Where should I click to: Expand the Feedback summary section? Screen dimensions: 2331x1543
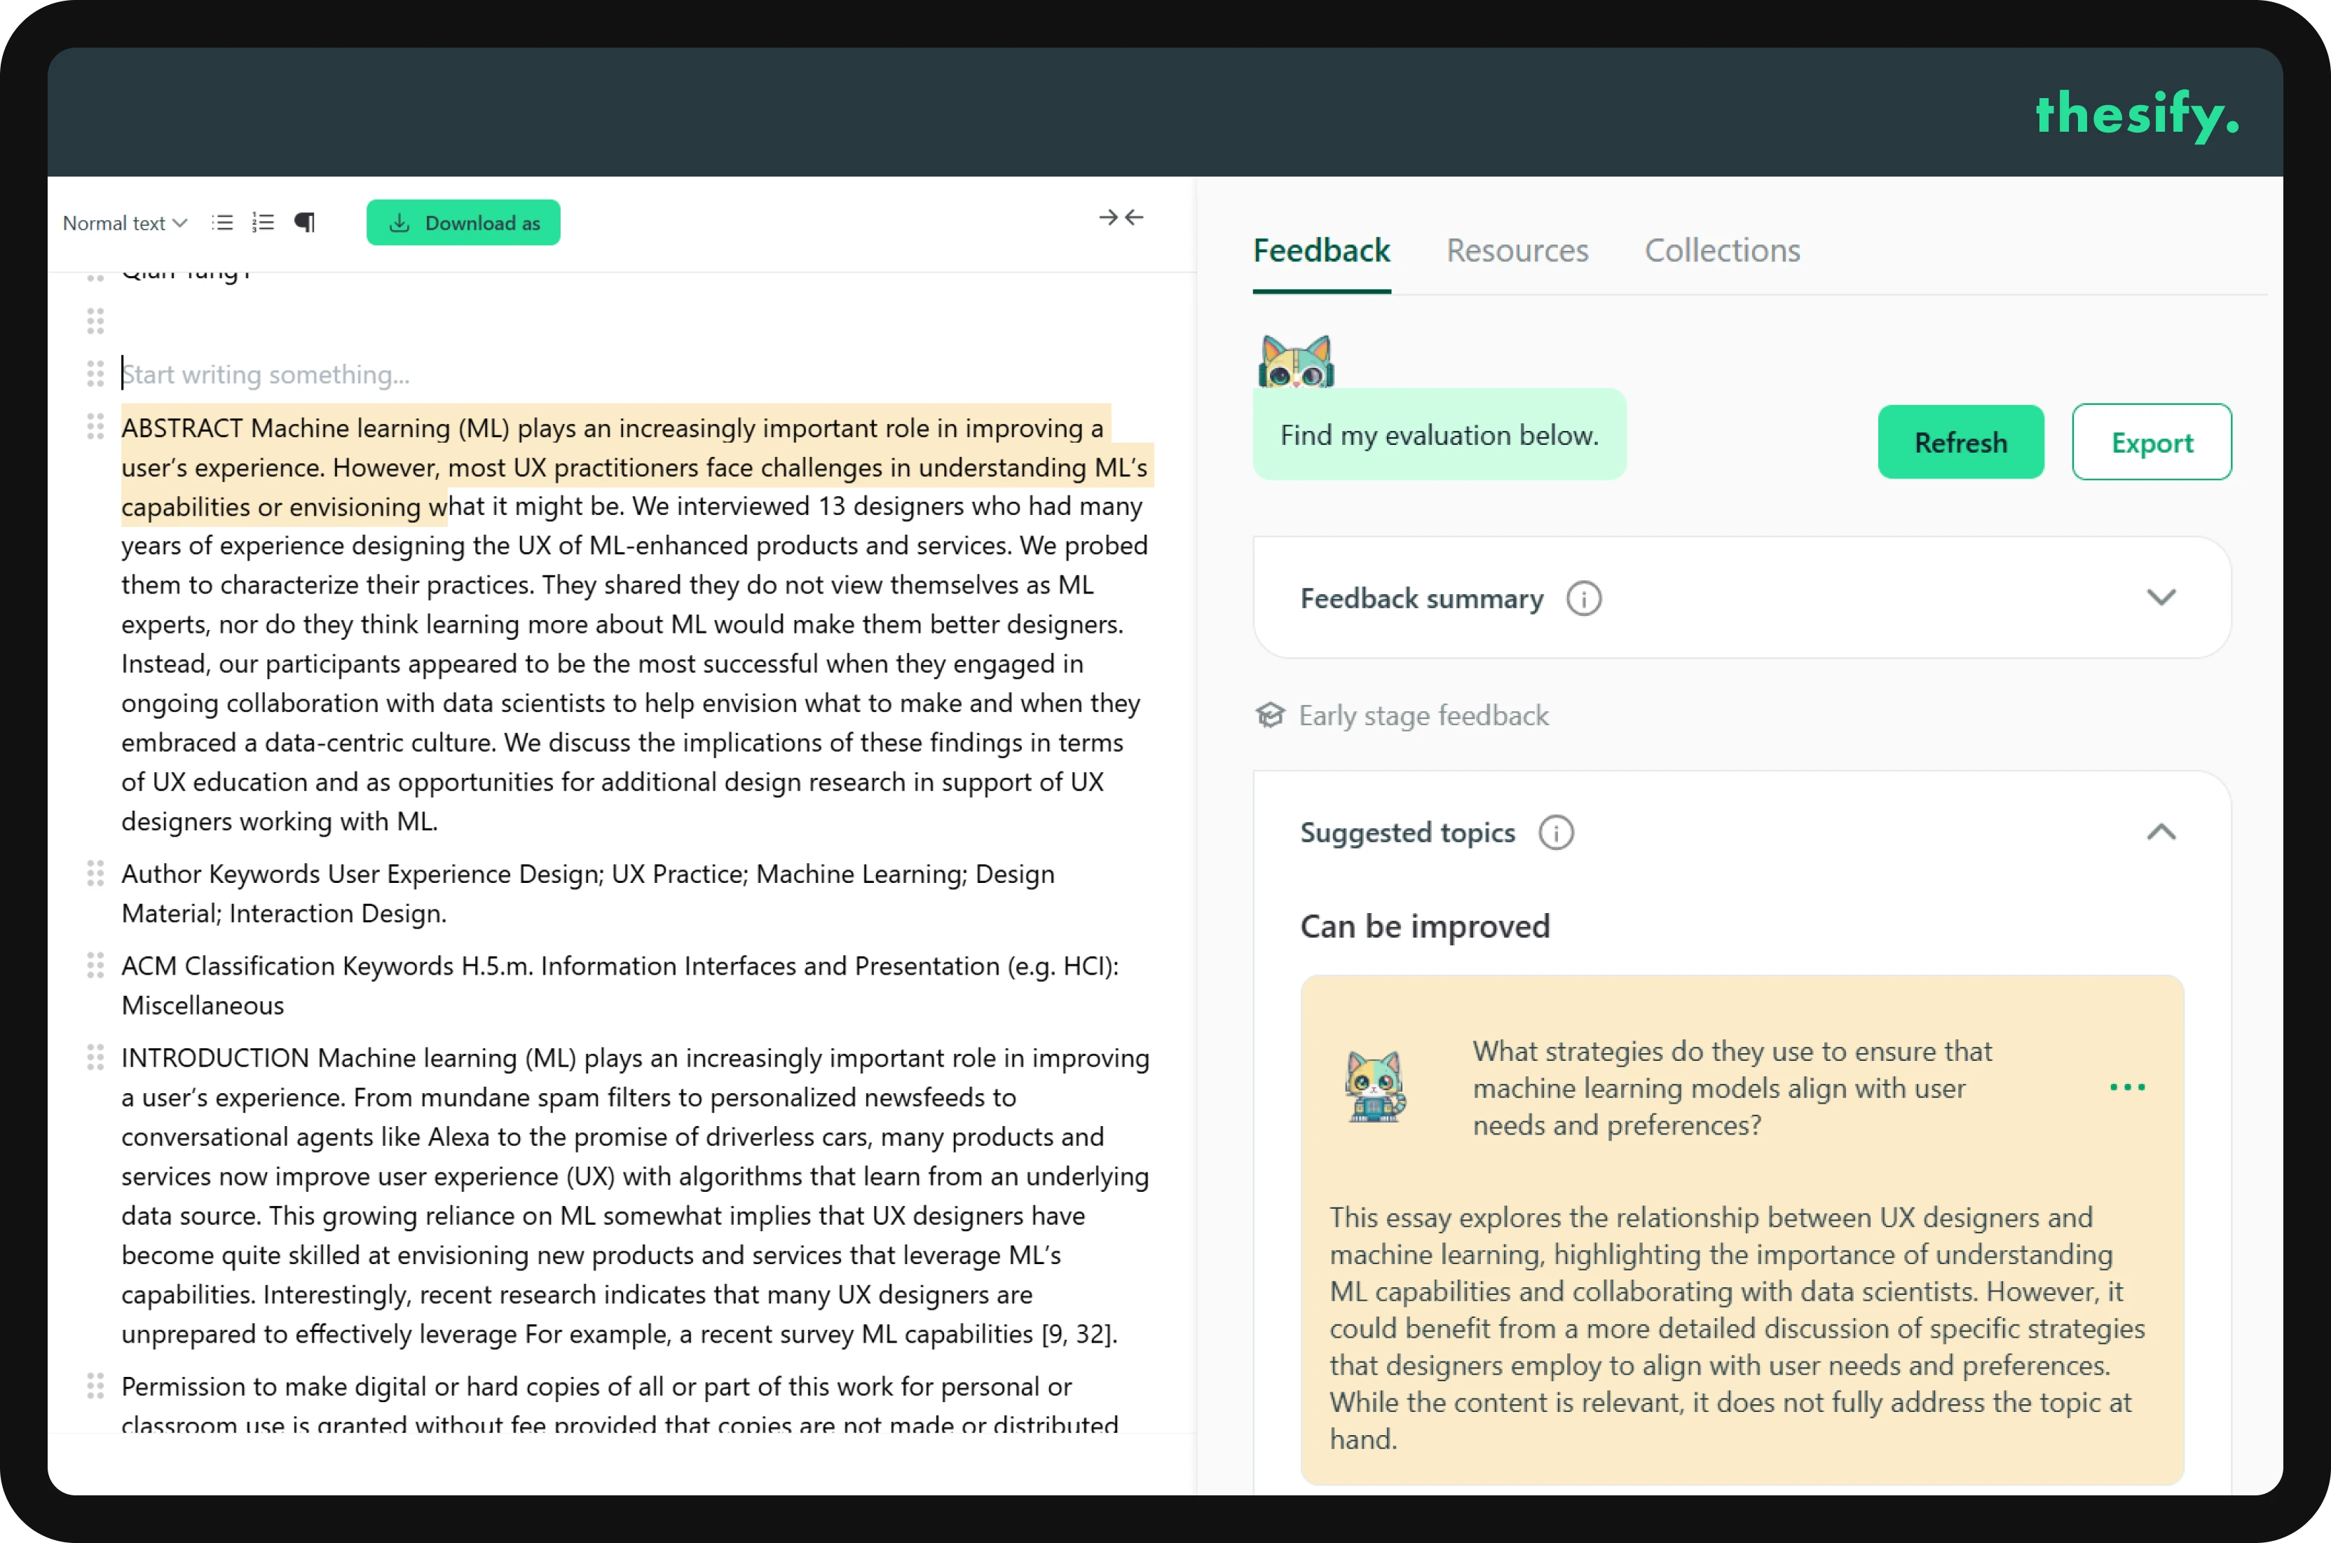tap(2162, 597)
